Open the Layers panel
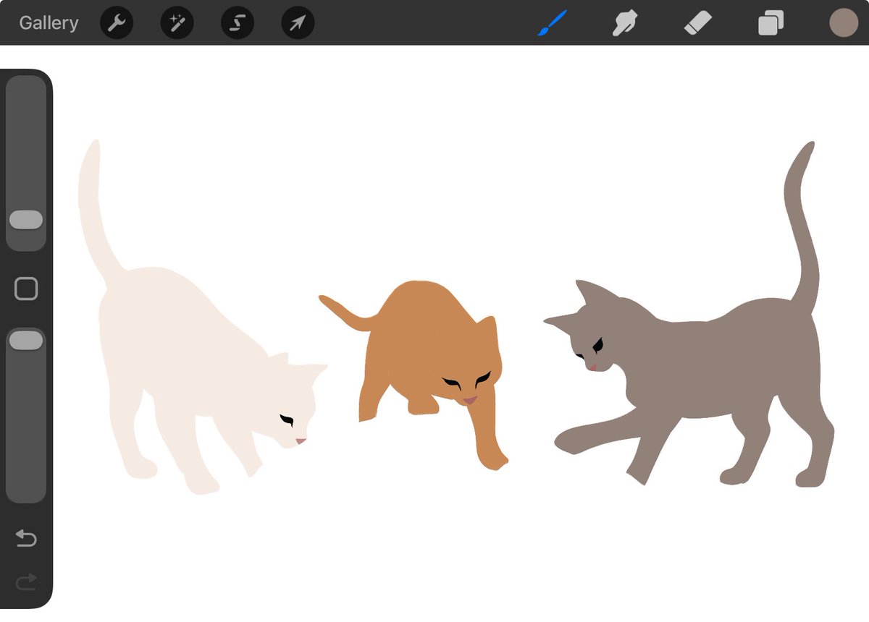The image size is (869, 622). tap(771, 23)
